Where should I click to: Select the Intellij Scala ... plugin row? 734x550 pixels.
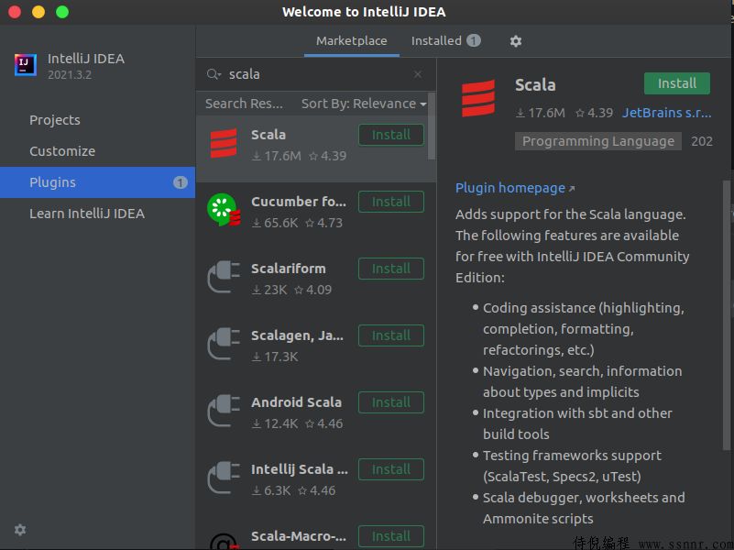[x=316, y=483]
